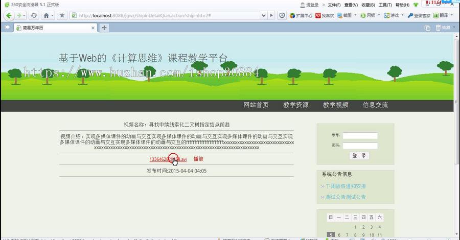Click the shield security icon
This screenshot has height=240, width=460.
(x=282, y=15)
